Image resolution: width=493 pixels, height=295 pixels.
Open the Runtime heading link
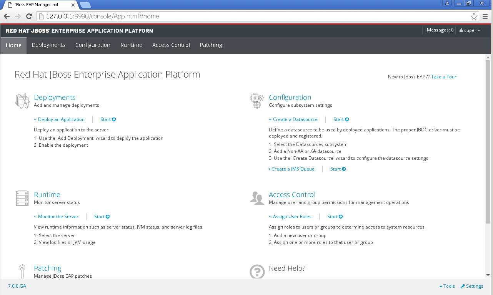(47, 195)
